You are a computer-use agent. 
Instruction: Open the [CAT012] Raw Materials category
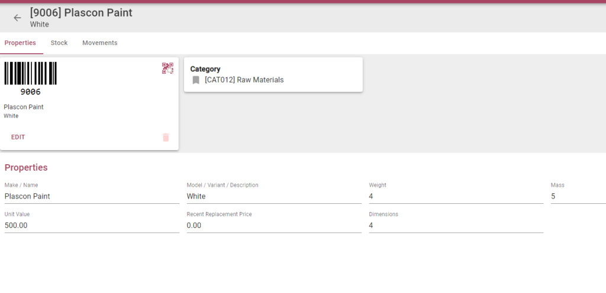244,80
